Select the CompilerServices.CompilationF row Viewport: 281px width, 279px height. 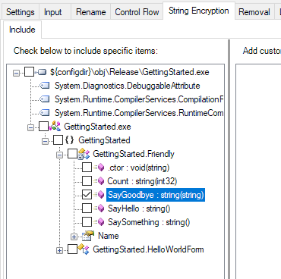click(139, 99)
